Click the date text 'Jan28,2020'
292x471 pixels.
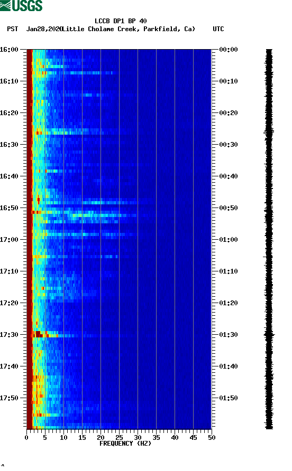coord(44,29)
